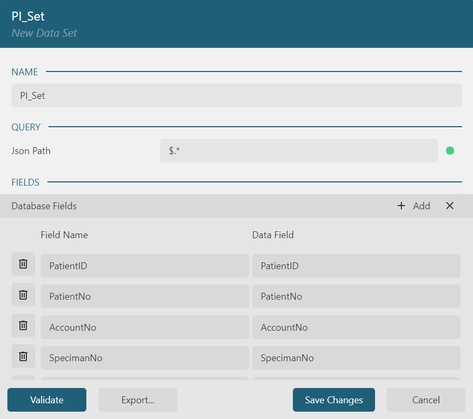Image resolution: width=473 pixels, height=419 pixels.
Task: Click the New Data Set subtitle
Action: pos(44,33)
